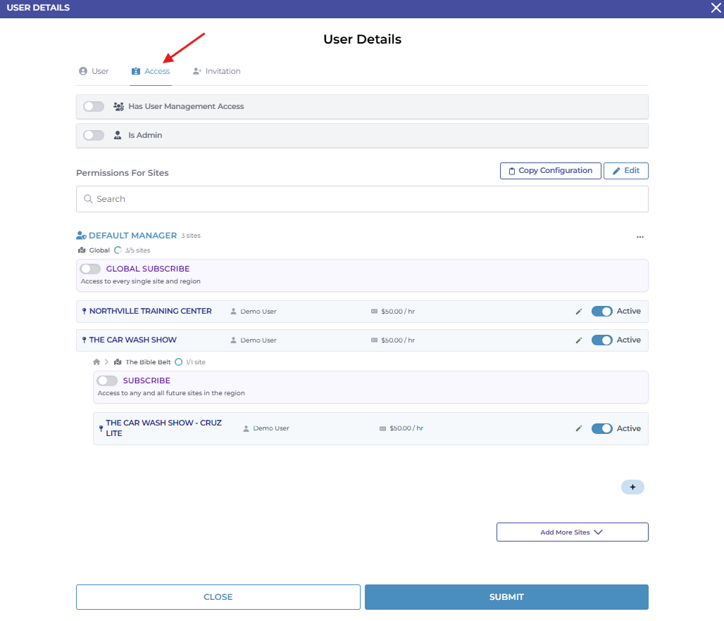The image size is (724, 621).
Task: Enable Has User Management Access toggle
Action: point(94,107)
